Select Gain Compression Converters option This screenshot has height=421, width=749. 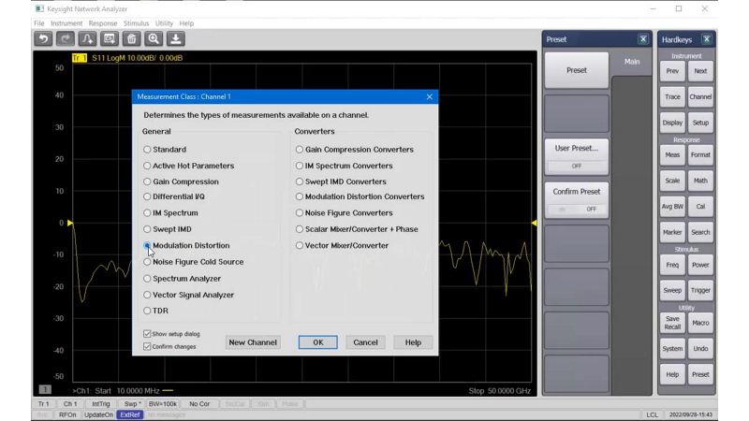click(x=300, y=150)
